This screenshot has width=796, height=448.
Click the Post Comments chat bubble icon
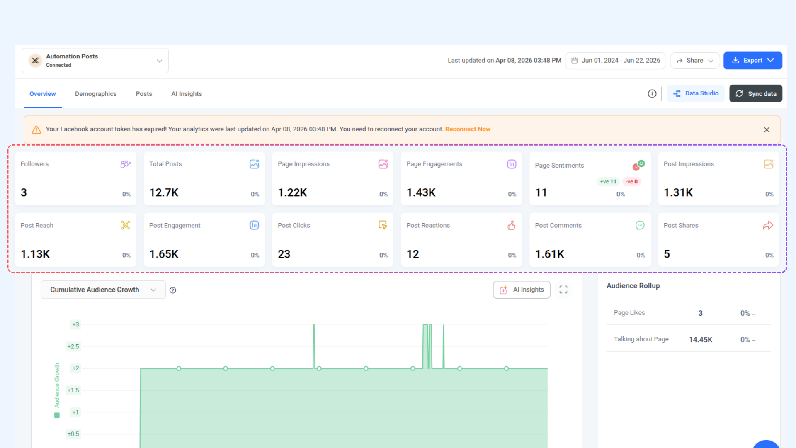(x=640, y=225)
